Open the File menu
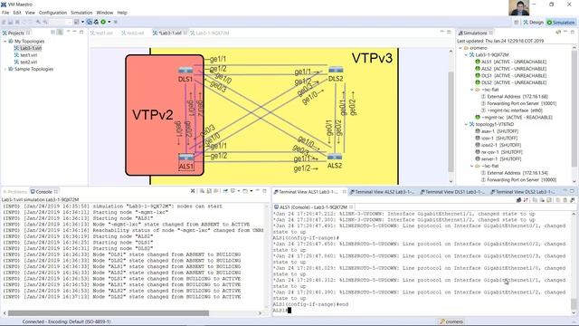579x326 pixels. click(x=5, y=13)
